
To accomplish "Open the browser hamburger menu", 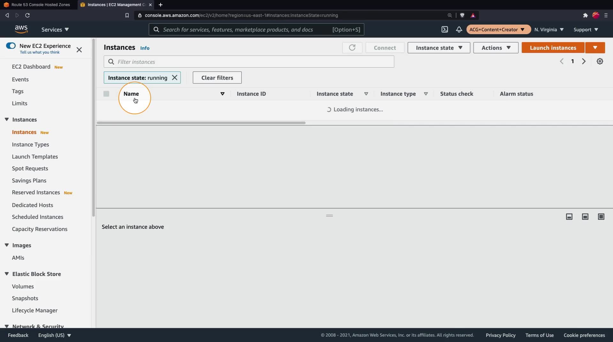I will [x=606, y=15].
